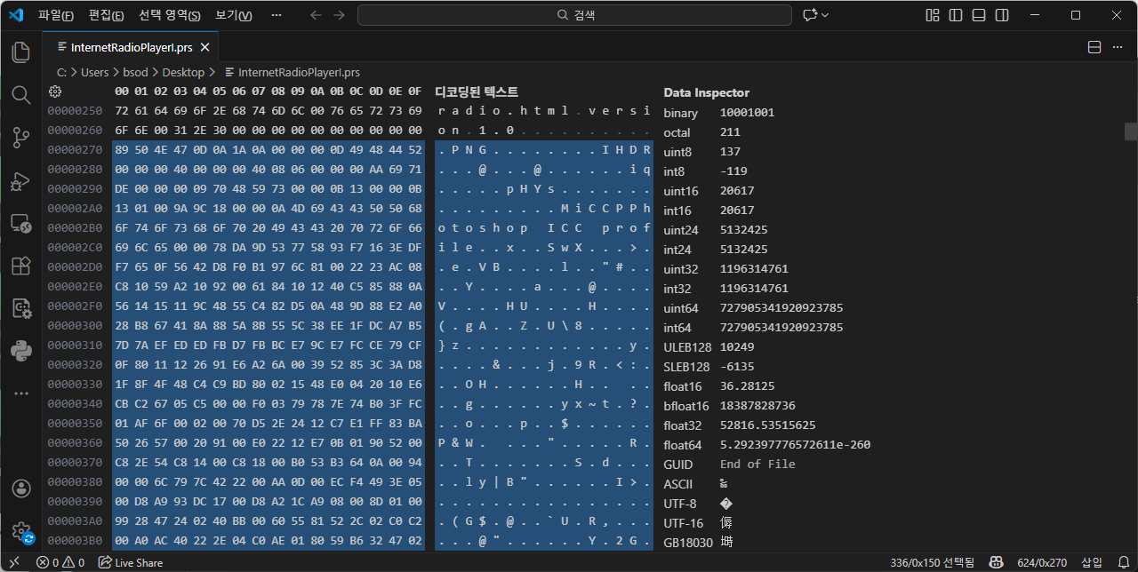
Task: Go back with the left arrow
Action: pos(316,15)
